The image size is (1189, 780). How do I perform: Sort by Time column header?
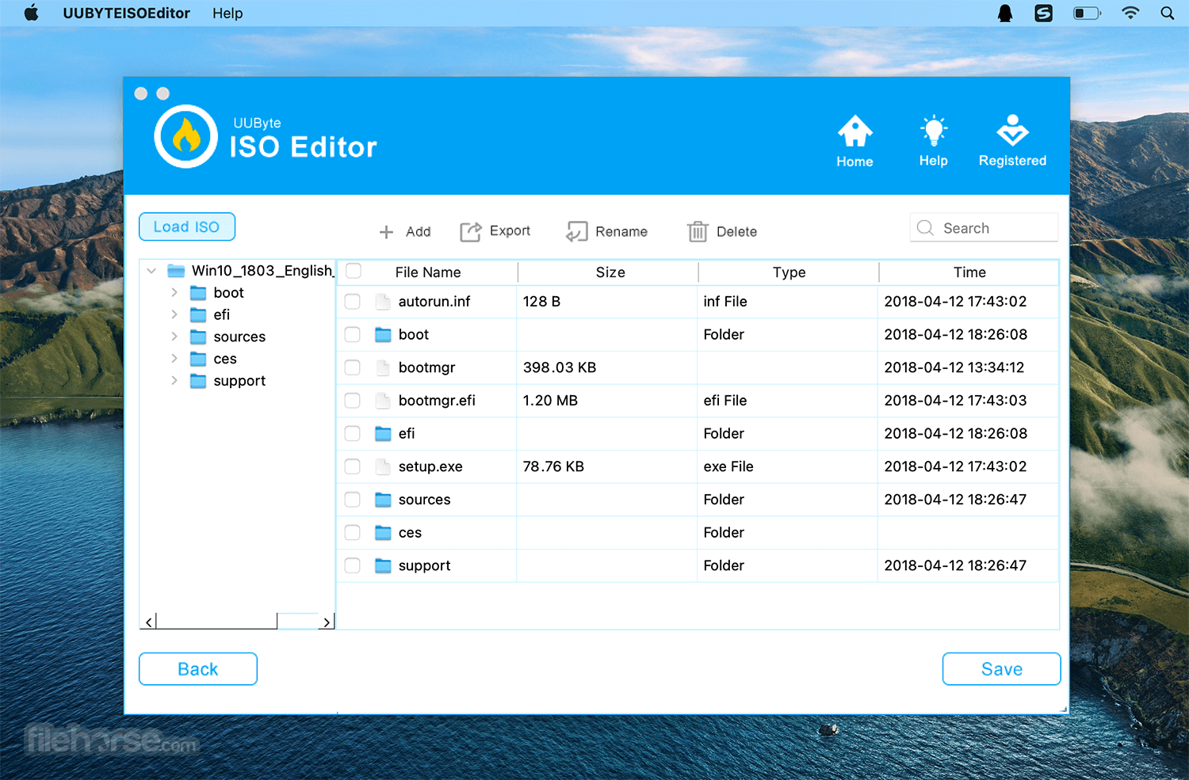point(969,272)
